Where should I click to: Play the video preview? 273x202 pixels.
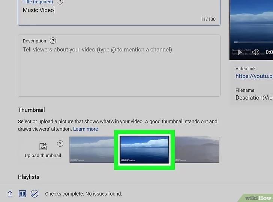[x=239, y=52]
